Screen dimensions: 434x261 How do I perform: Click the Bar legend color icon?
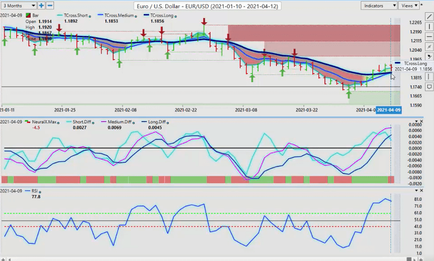[x=28, y=15]
